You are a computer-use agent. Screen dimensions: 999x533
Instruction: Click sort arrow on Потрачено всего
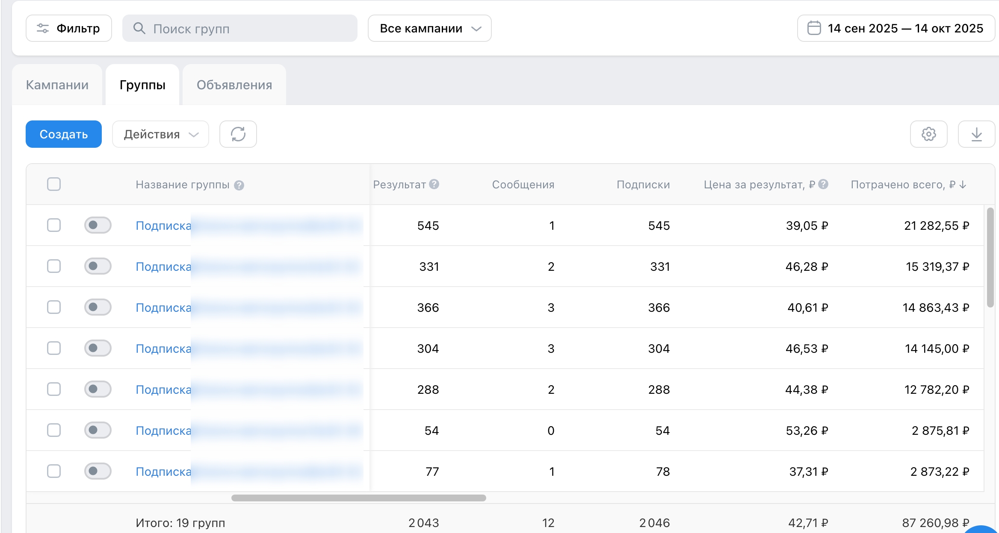(963, 184)
